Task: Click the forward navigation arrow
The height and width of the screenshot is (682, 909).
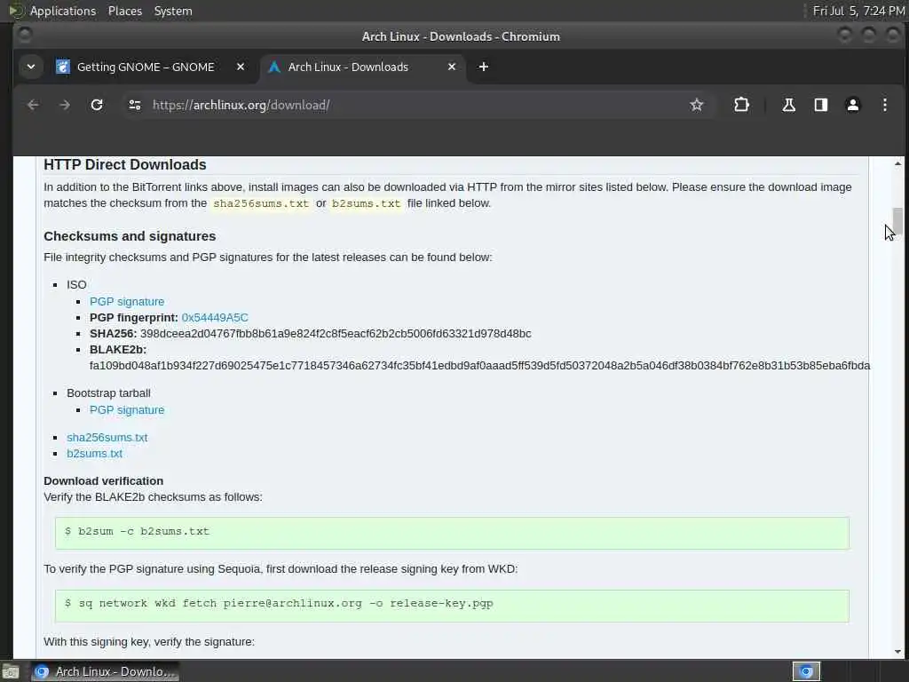Action: (x=65, y=105)
